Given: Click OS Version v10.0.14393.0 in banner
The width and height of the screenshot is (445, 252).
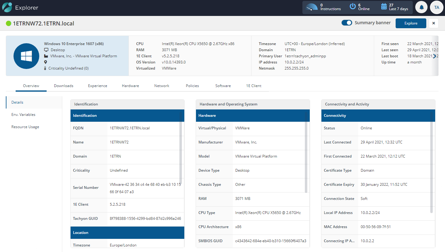Looking at the screenshot, I should coord(174,62).
